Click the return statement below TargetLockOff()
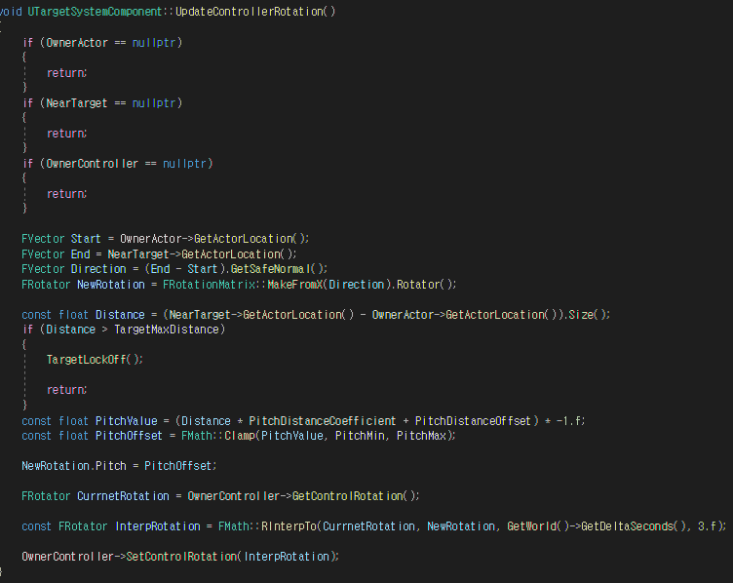This screenshot has width=733, height=583. 65,390
